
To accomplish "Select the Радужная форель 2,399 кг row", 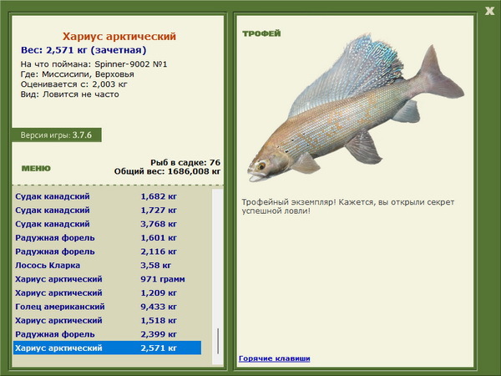I will coord(108,333).
